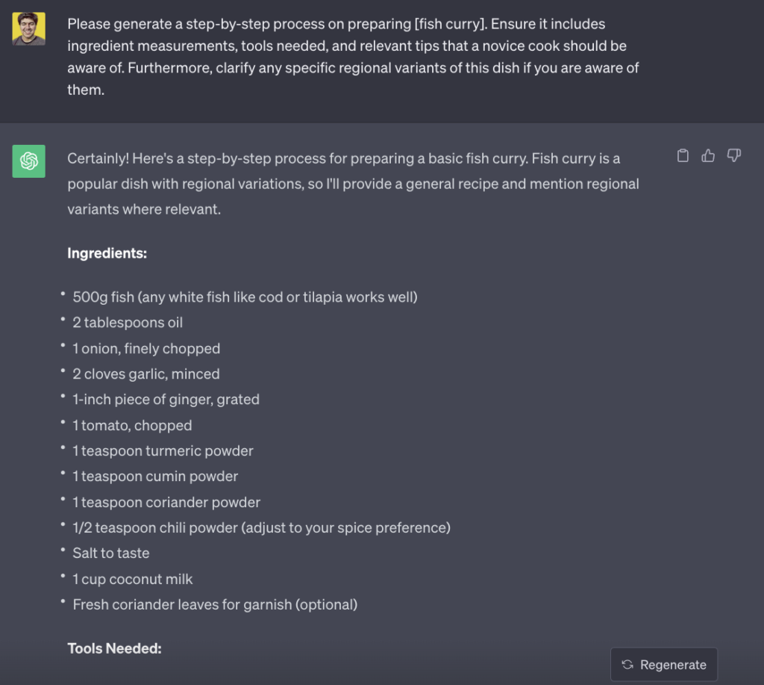This screenshot has width=764, height=685.
Task: Click the '2 tablespoons oil' list item
Action: [128, 323]
